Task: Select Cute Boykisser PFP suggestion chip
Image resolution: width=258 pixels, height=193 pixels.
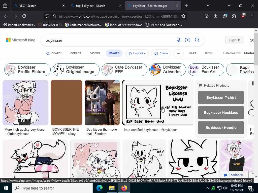Action: (124, 70)
